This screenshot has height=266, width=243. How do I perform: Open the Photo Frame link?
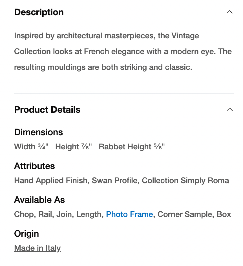pos(129,214)
